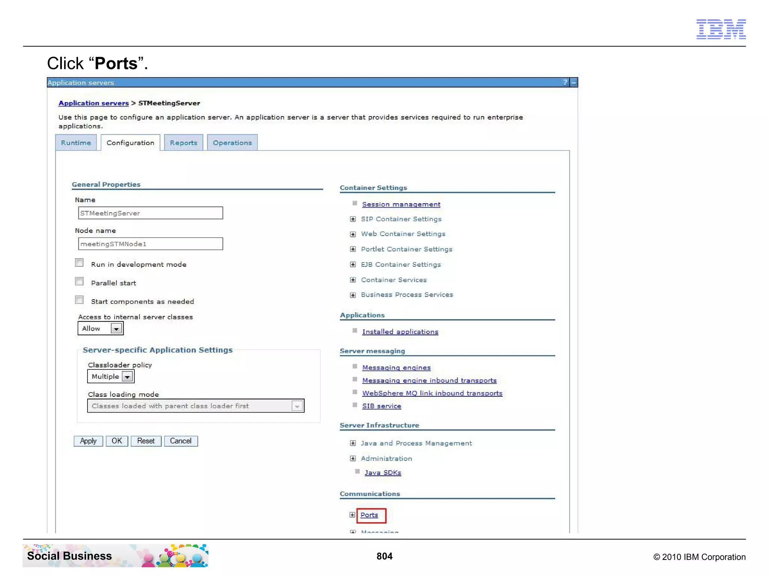Minimize the Application servers panel
Image resolution: width=769 pixels, height=576 pixels.
tap(574, 82)
